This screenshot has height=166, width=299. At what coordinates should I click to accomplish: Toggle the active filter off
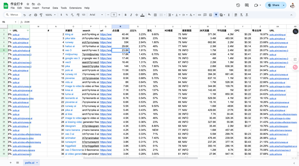(x=216, y=15)
